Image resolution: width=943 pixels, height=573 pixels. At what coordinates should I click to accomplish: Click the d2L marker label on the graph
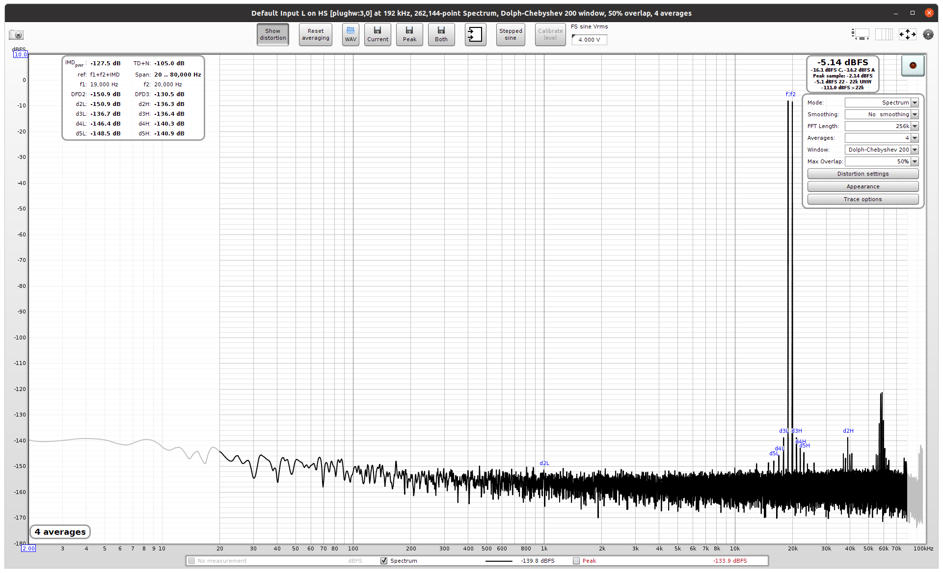tap(544, 463)
